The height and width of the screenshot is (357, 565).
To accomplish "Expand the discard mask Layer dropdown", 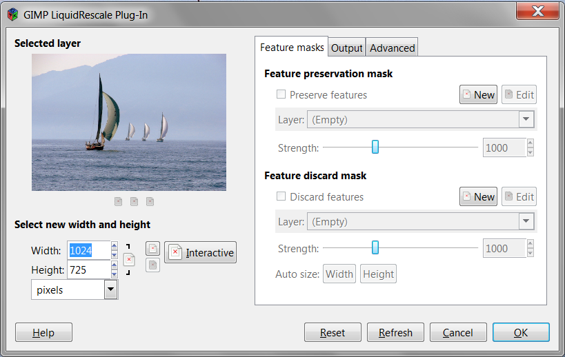I will [x=527, y=221].
